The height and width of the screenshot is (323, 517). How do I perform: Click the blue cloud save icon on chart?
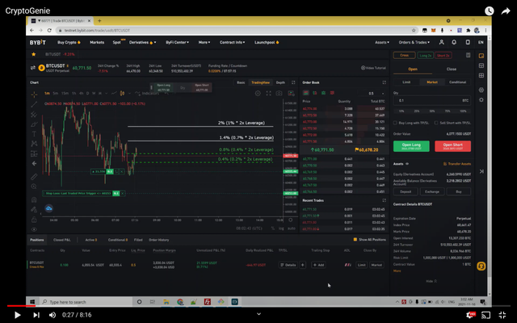48,208
